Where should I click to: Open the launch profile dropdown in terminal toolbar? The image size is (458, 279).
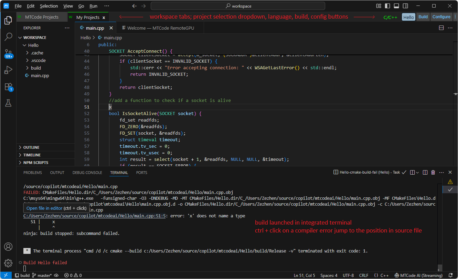click(x=417, y=172)
